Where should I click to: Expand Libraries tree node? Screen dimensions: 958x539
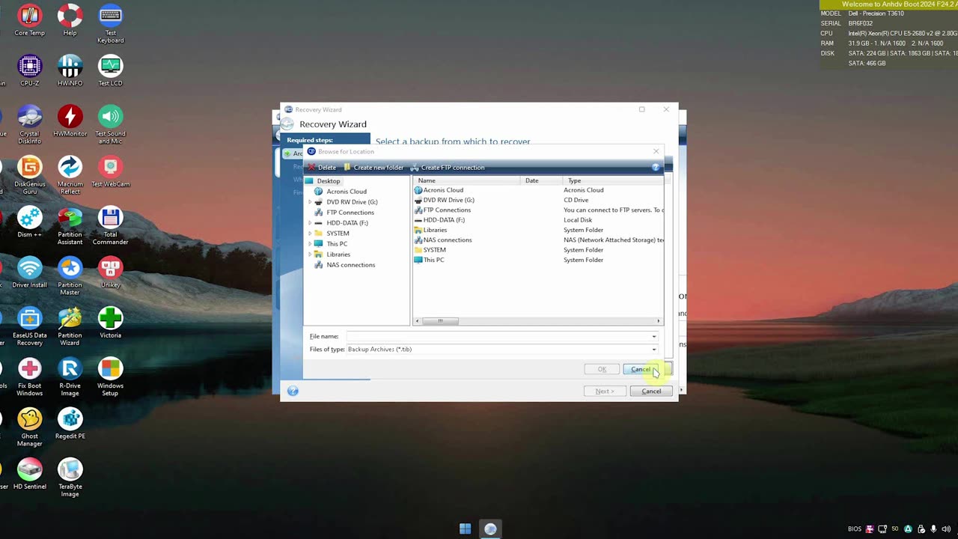click(x=310, y=255)
